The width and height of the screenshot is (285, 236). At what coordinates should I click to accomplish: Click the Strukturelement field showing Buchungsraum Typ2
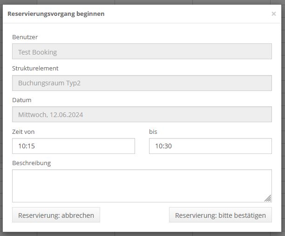(142, 83)
